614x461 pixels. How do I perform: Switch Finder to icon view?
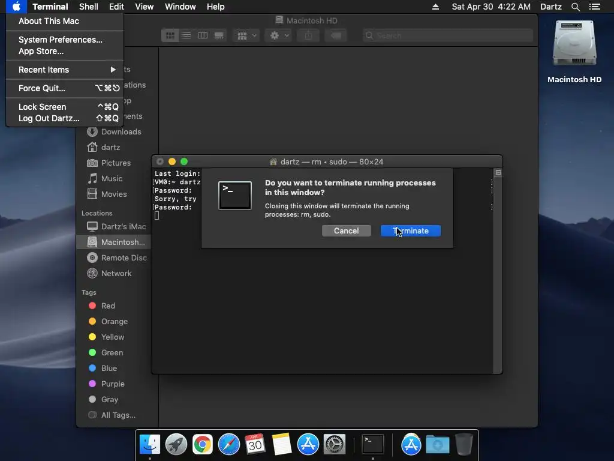170,35
